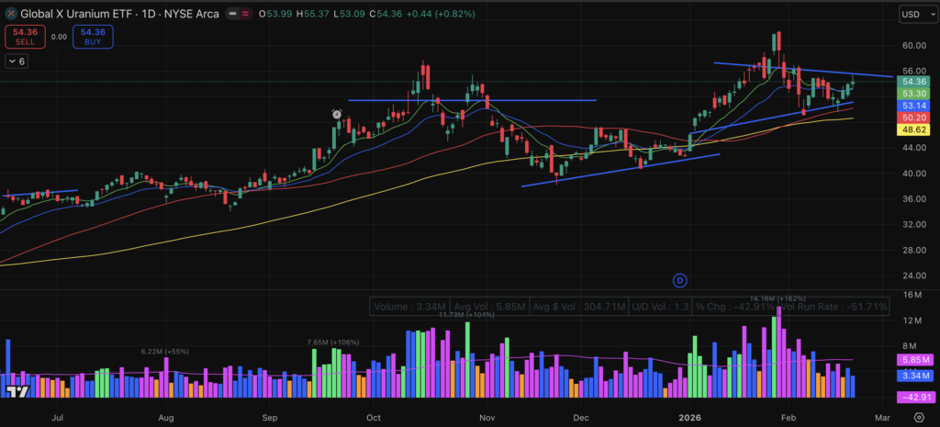Screen dimensions: 940x427
Task: Click the 2026 year label on time axis
Action: click(x=689, y=417)
